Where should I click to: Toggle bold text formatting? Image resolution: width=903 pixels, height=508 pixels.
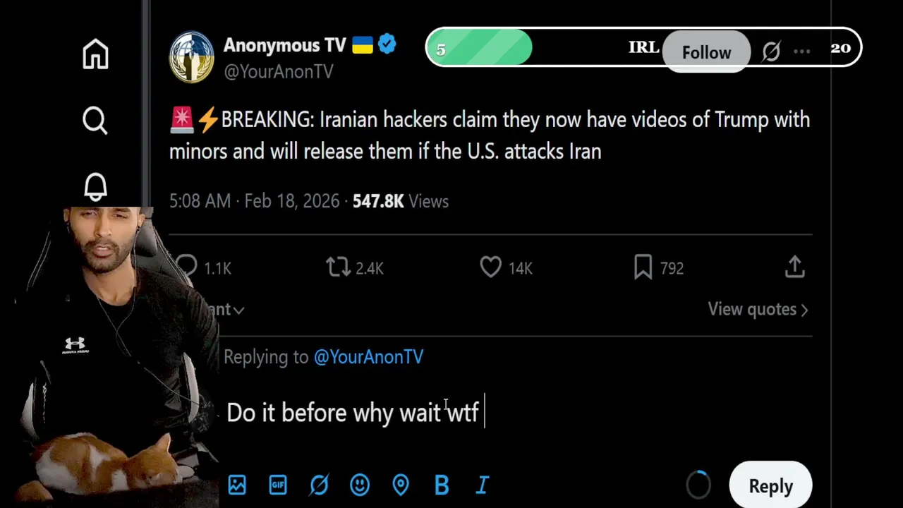[x=442, y=485]
